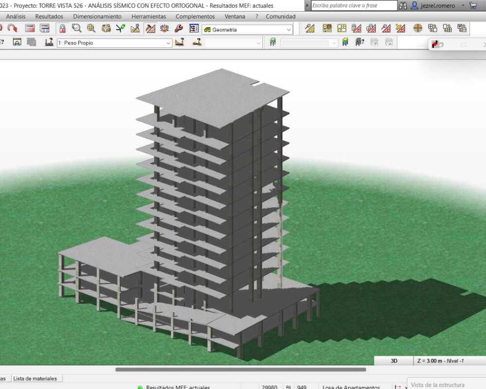Toggle the highlighted mesh ruler icon
This screenshot has height=389, width=486.
pyautogui.click(x=151, y=29)
